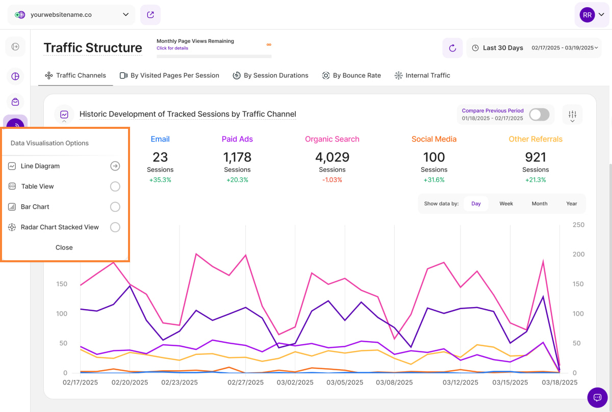
Task: Choose Radar Chart Stacked View option
Action: (115, 227)
